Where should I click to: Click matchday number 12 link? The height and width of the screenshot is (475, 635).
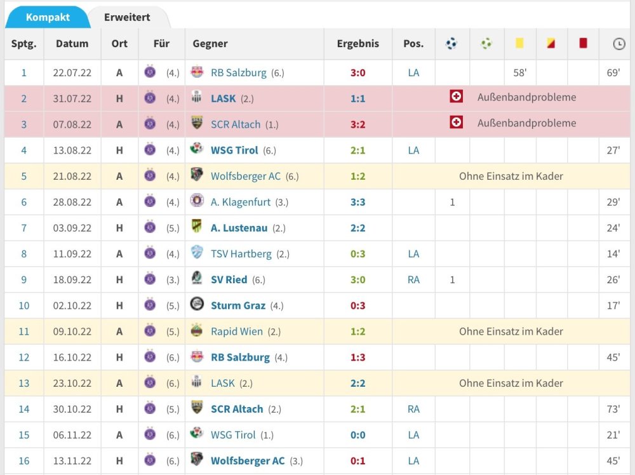click(23, 357)
